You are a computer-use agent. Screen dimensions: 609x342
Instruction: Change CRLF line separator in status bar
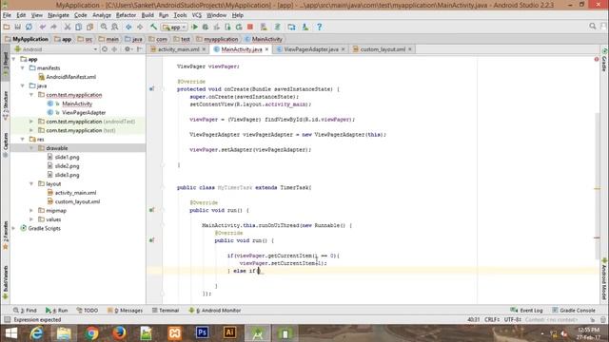click(492, 320)
